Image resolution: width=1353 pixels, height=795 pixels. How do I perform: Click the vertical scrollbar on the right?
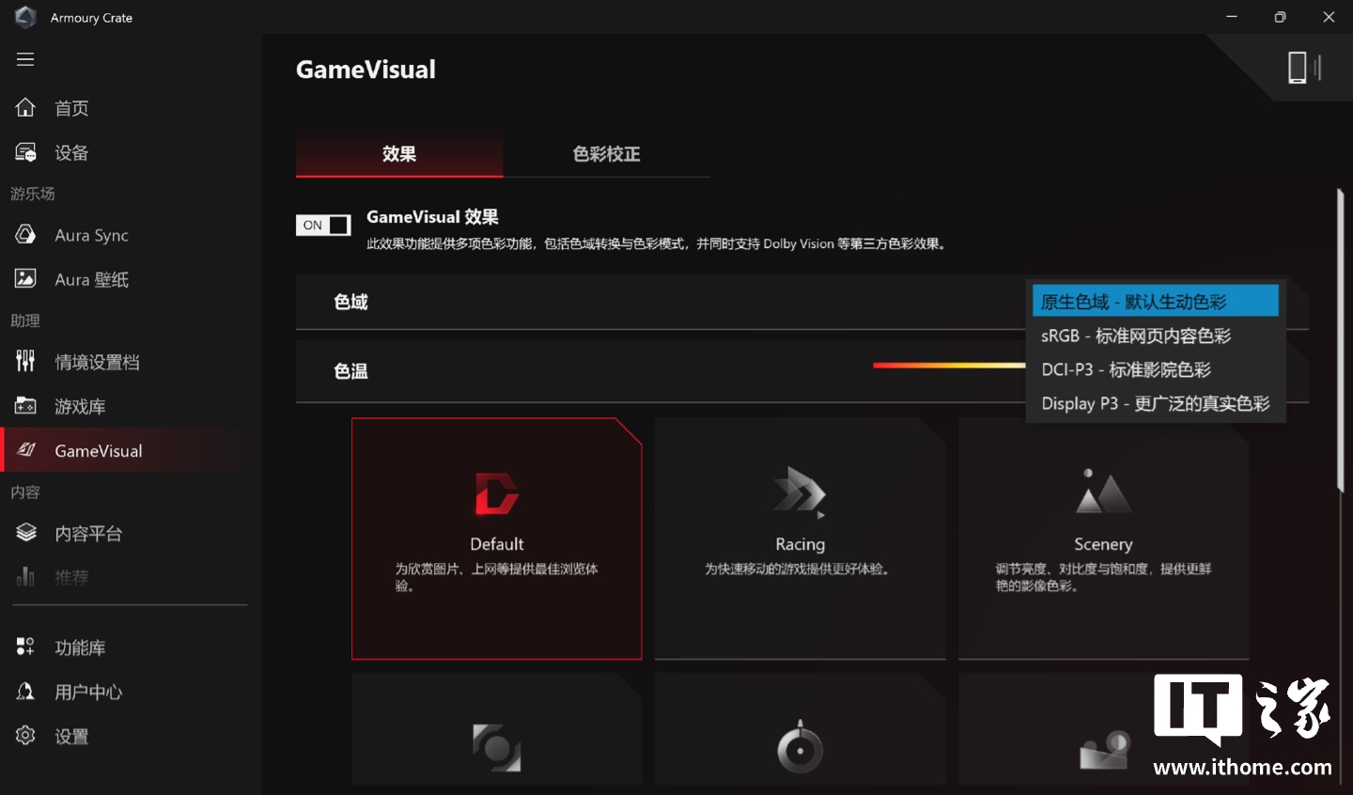1341,338
